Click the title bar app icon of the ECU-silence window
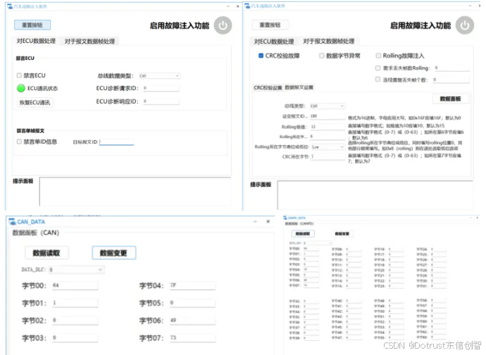 (x=10, y=6)
